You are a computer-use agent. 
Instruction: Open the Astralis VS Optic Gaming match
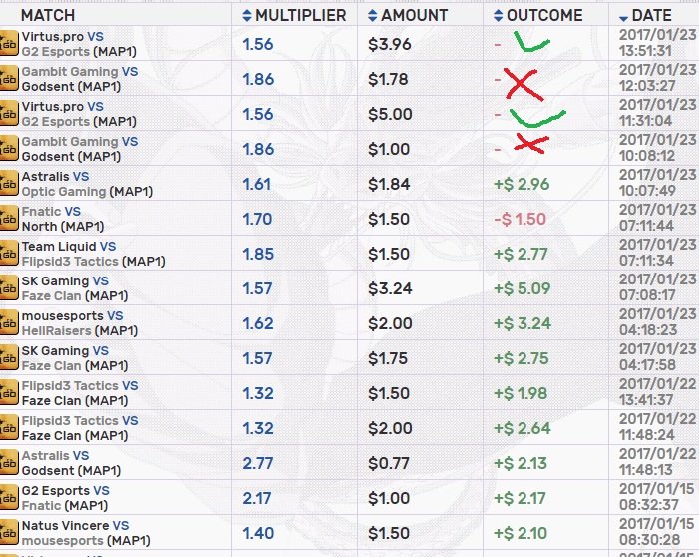87,184
